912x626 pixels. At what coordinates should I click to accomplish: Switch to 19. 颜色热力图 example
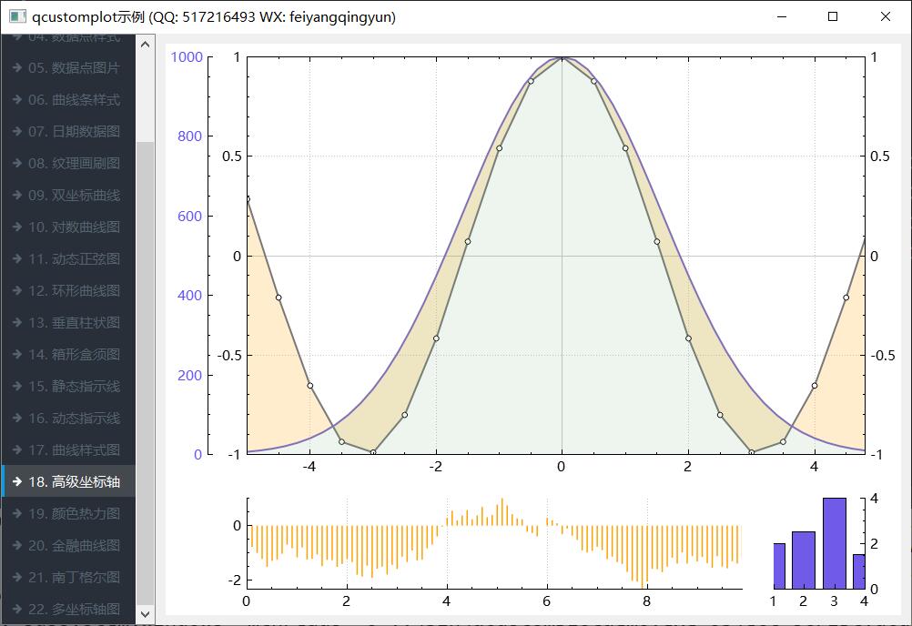point(73,514)
